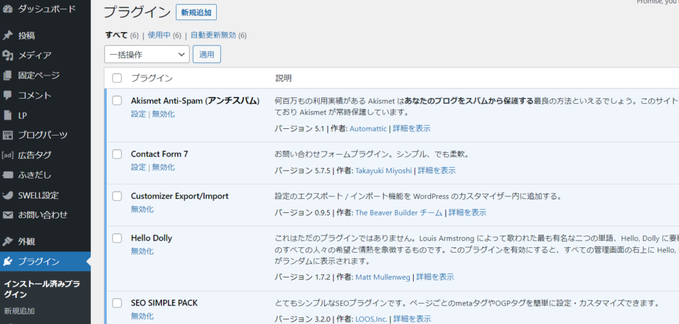Click the Dashboard gauge icon
This screenshot has height=324, width=679.
[x=7, y=9]
